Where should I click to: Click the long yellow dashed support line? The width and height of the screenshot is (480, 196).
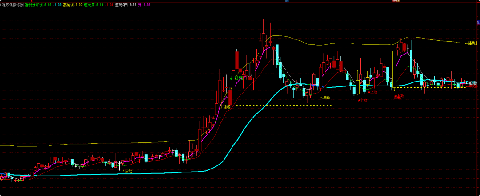(284, 105)
